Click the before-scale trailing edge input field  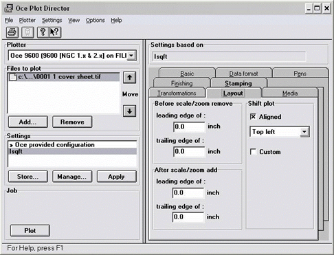(189, 151)
